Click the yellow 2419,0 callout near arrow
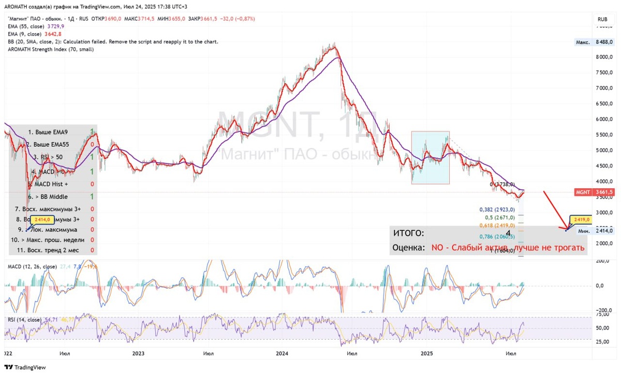621x375 pixels. tap(582, 219)
